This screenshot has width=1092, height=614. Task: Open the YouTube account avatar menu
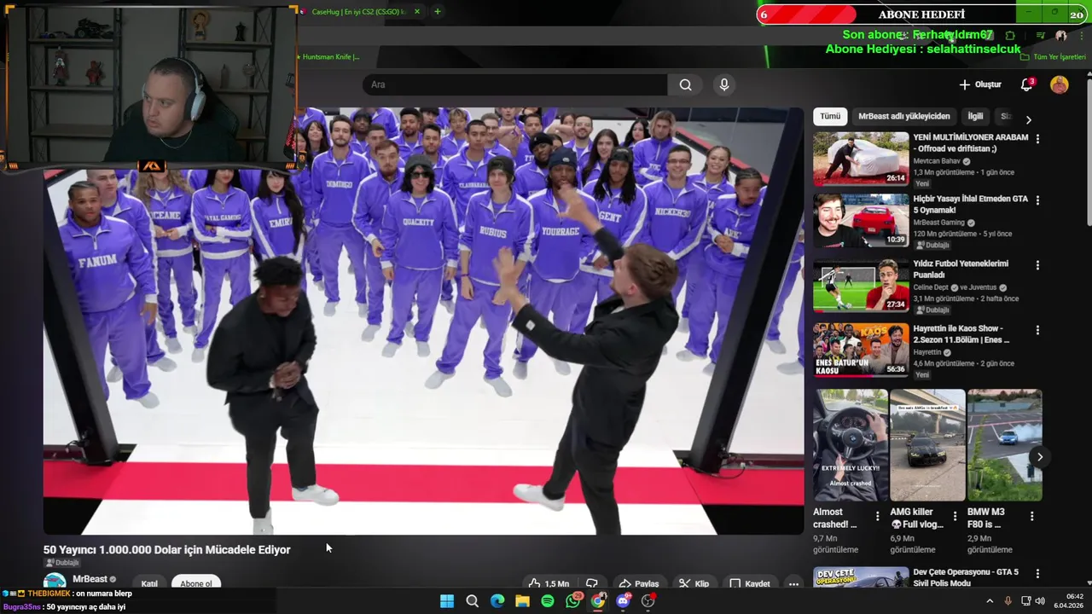(x=1060, y=84)
